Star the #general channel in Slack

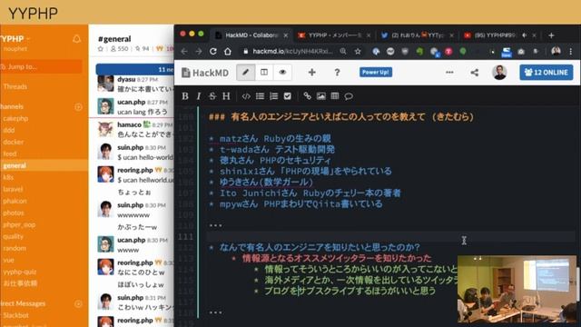pos(101,48)
